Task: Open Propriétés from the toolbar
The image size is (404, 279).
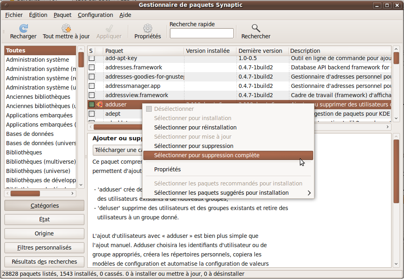Action: (x=147, y=28)
